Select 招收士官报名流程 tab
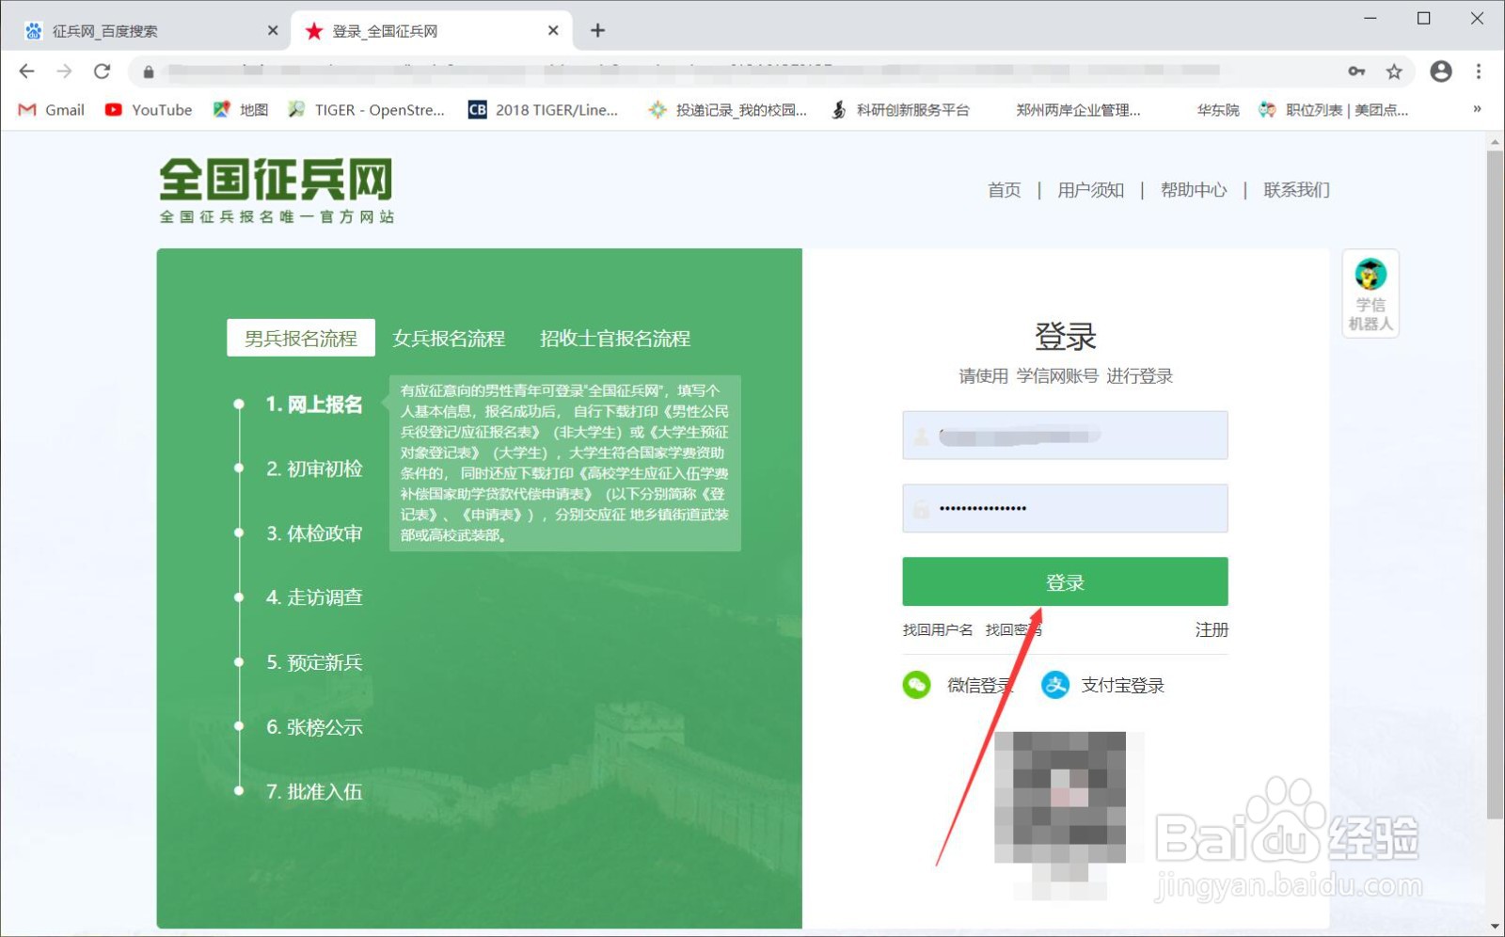This screenshot has width=1505, height=937. [615, 338]
